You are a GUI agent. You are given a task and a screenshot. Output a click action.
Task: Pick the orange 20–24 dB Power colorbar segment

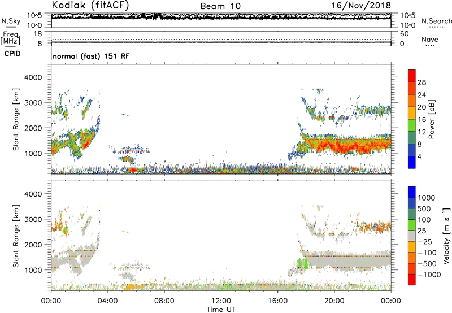(412, 101)
